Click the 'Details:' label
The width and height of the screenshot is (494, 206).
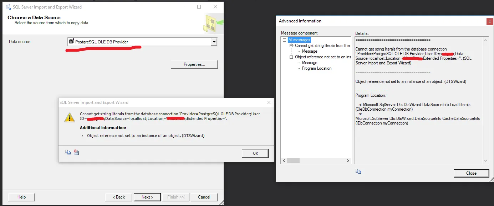pos(362,33)
